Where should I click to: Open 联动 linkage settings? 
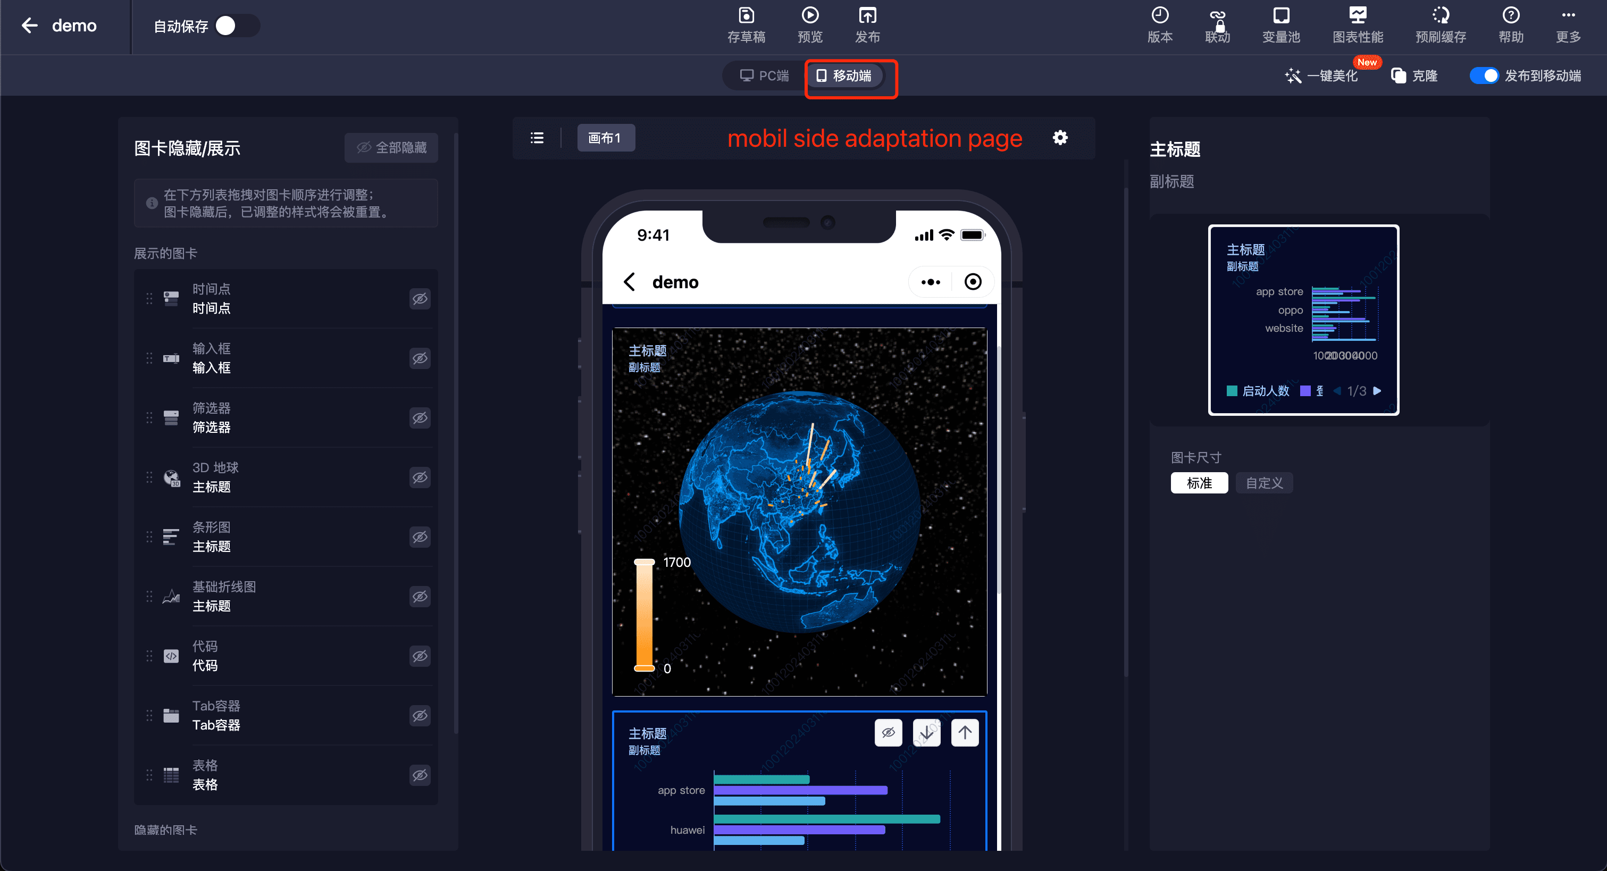point(1217,25)
